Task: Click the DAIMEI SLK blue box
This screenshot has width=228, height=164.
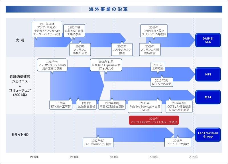Action: 208,40
